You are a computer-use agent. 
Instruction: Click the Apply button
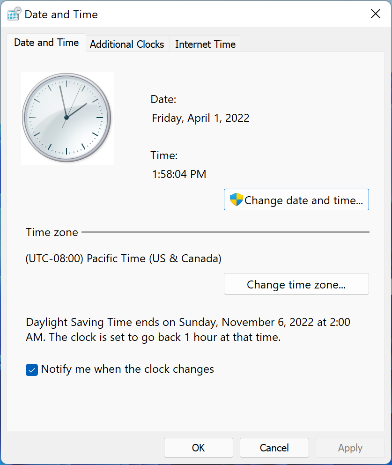(350, 448)
